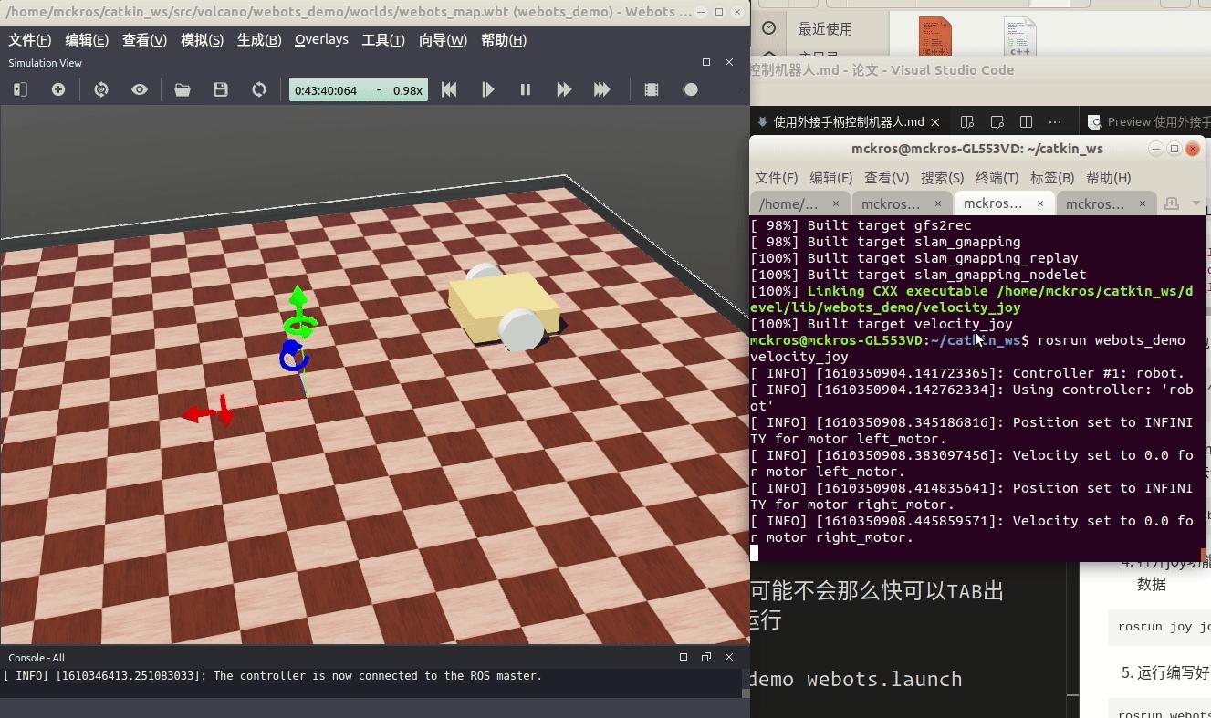Restore the simulation viewpoint

click(x=100, y=88)
